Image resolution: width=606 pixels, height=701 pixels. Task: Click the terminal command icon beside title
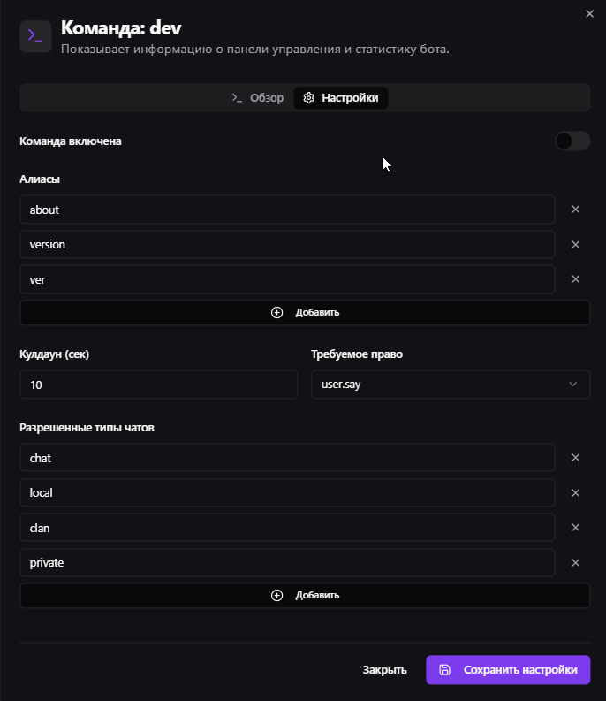point(35,36)
